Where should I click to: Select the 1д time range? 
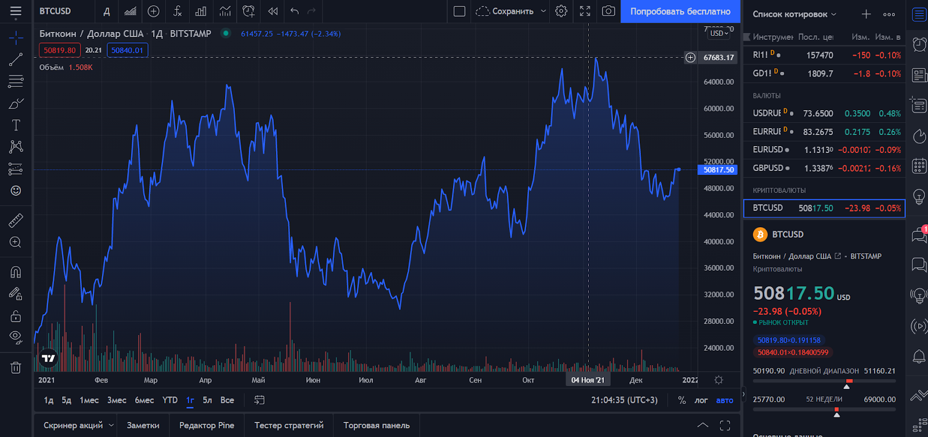point(49,400)
